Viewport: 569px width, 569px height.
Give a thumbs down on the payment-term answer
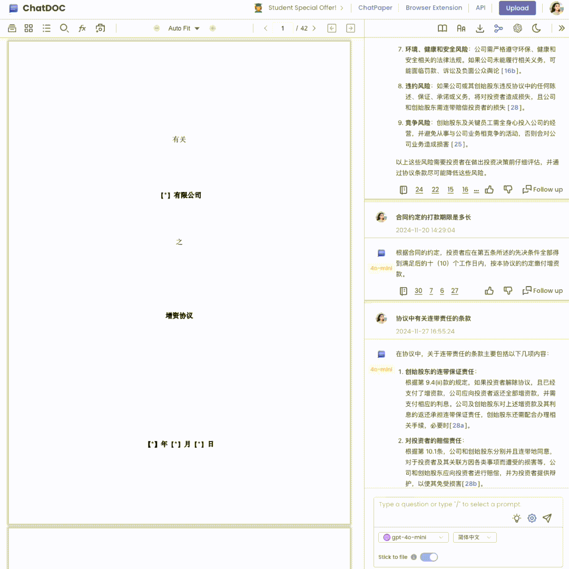click(x=507, y=290)
